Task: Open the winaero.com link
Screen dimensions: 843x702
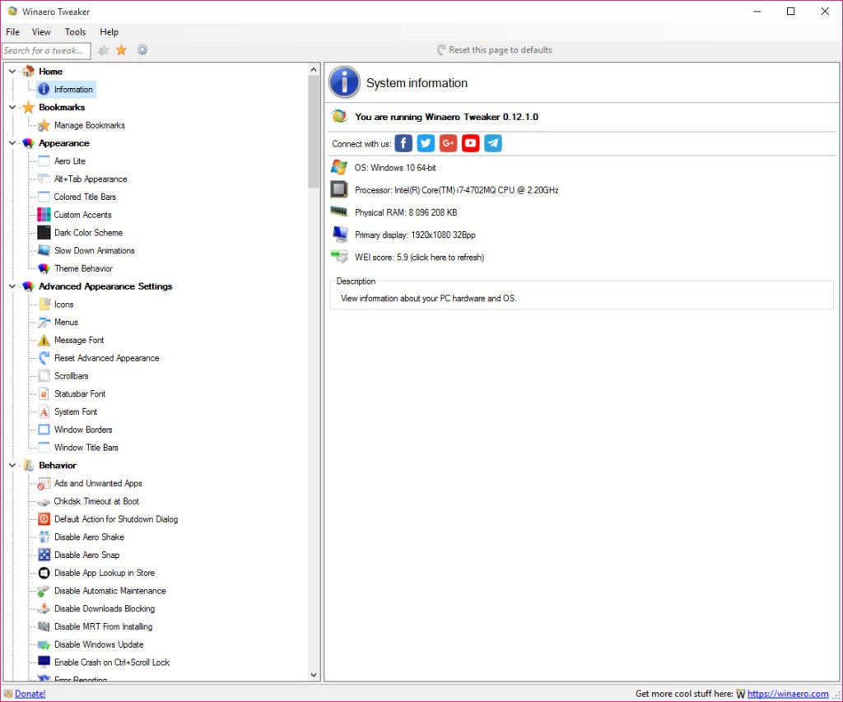Action: (x=788, y=694)
